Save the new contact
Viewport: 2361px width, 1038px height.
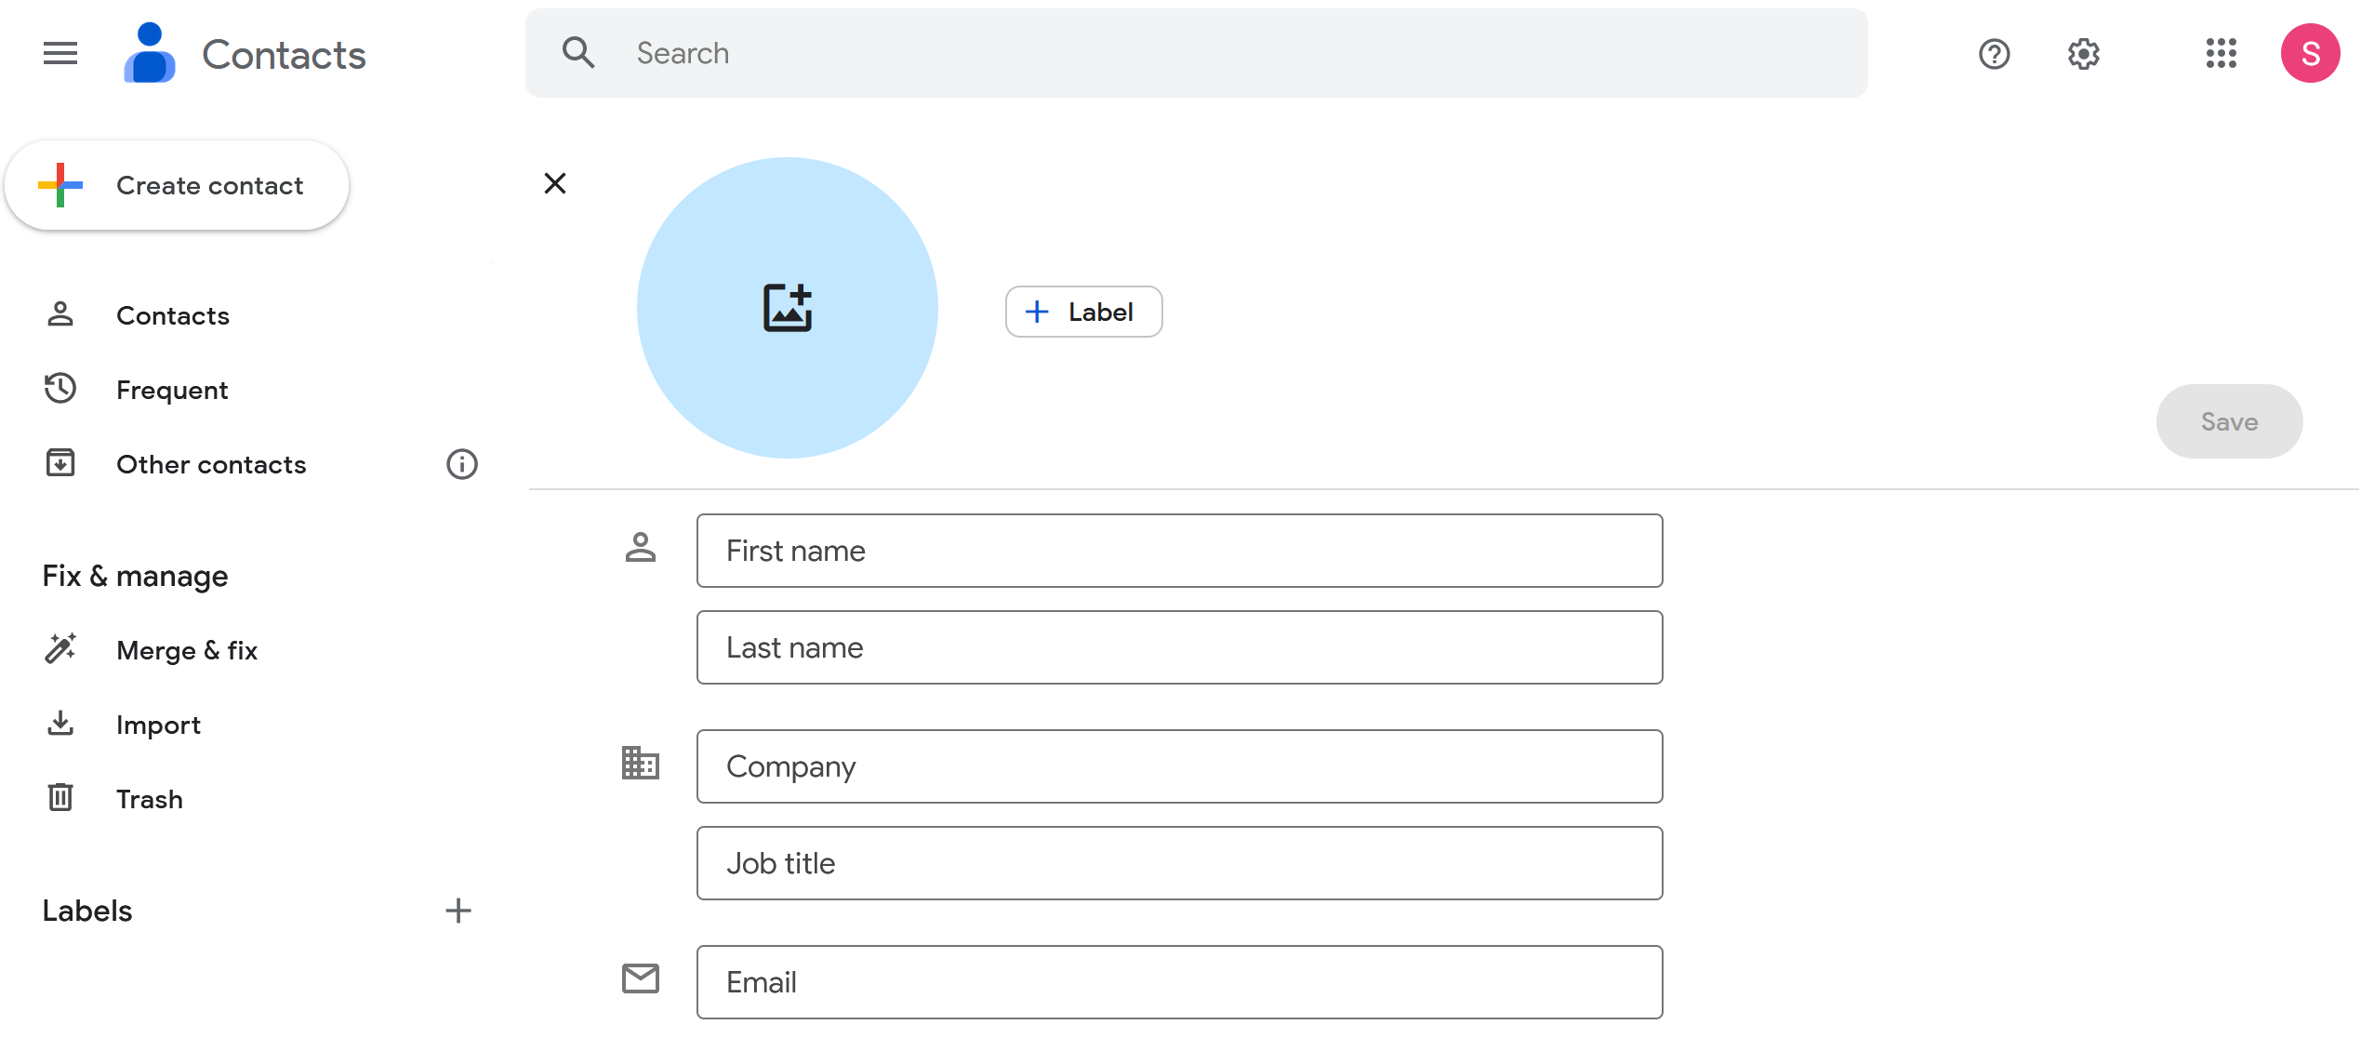point(2229,421)
